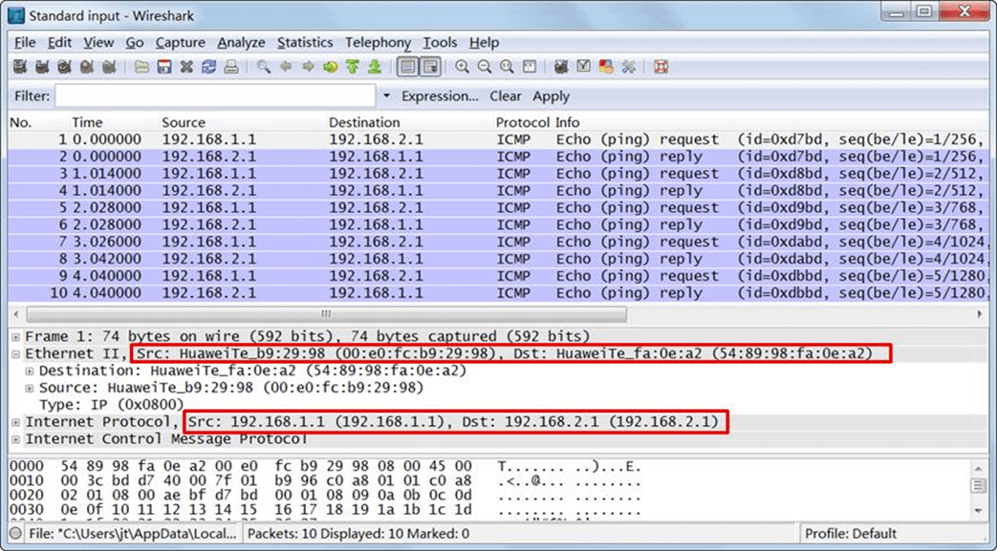Screen dimensions: 997x551
Task: Click Profile: Default in status bar
Action: tap(851, 534)
